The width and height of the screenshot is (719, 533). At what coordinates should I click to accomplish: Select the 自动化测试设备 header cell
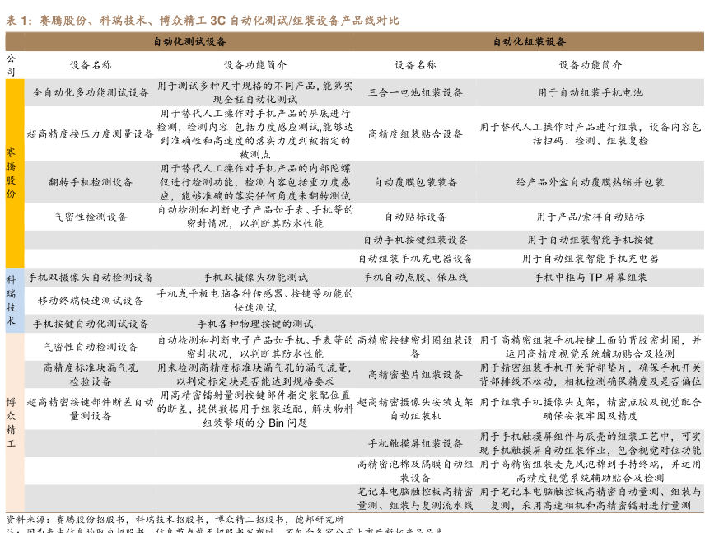pos(189,42)
